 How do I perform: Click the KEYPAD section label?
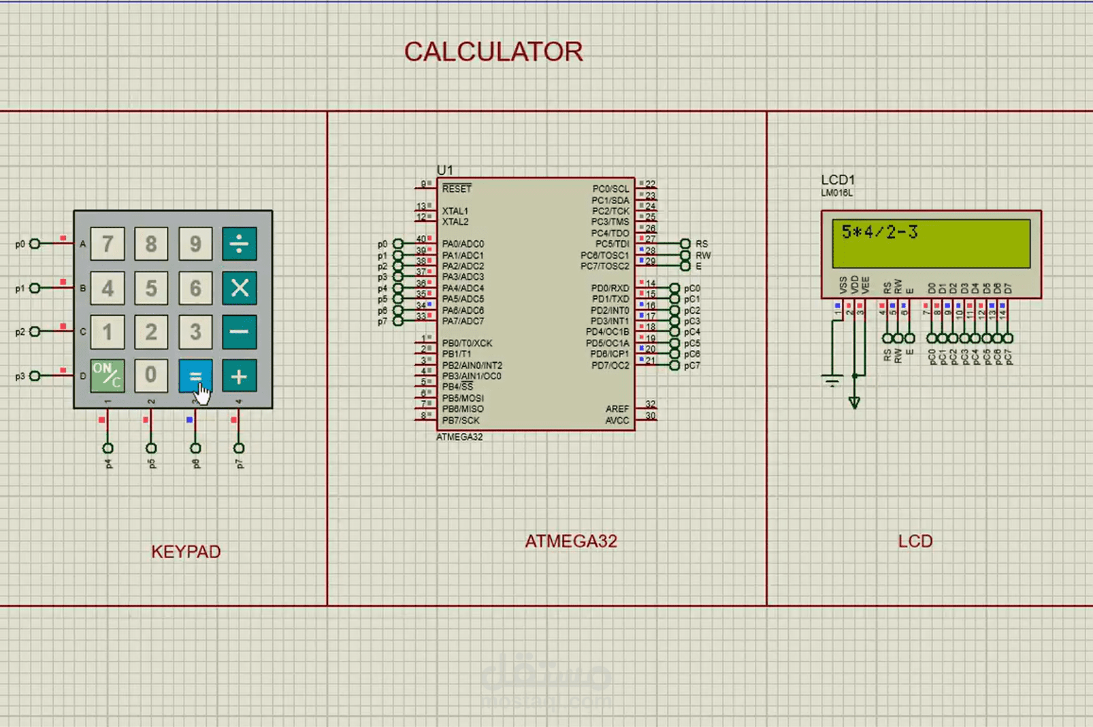coord(186,551)
